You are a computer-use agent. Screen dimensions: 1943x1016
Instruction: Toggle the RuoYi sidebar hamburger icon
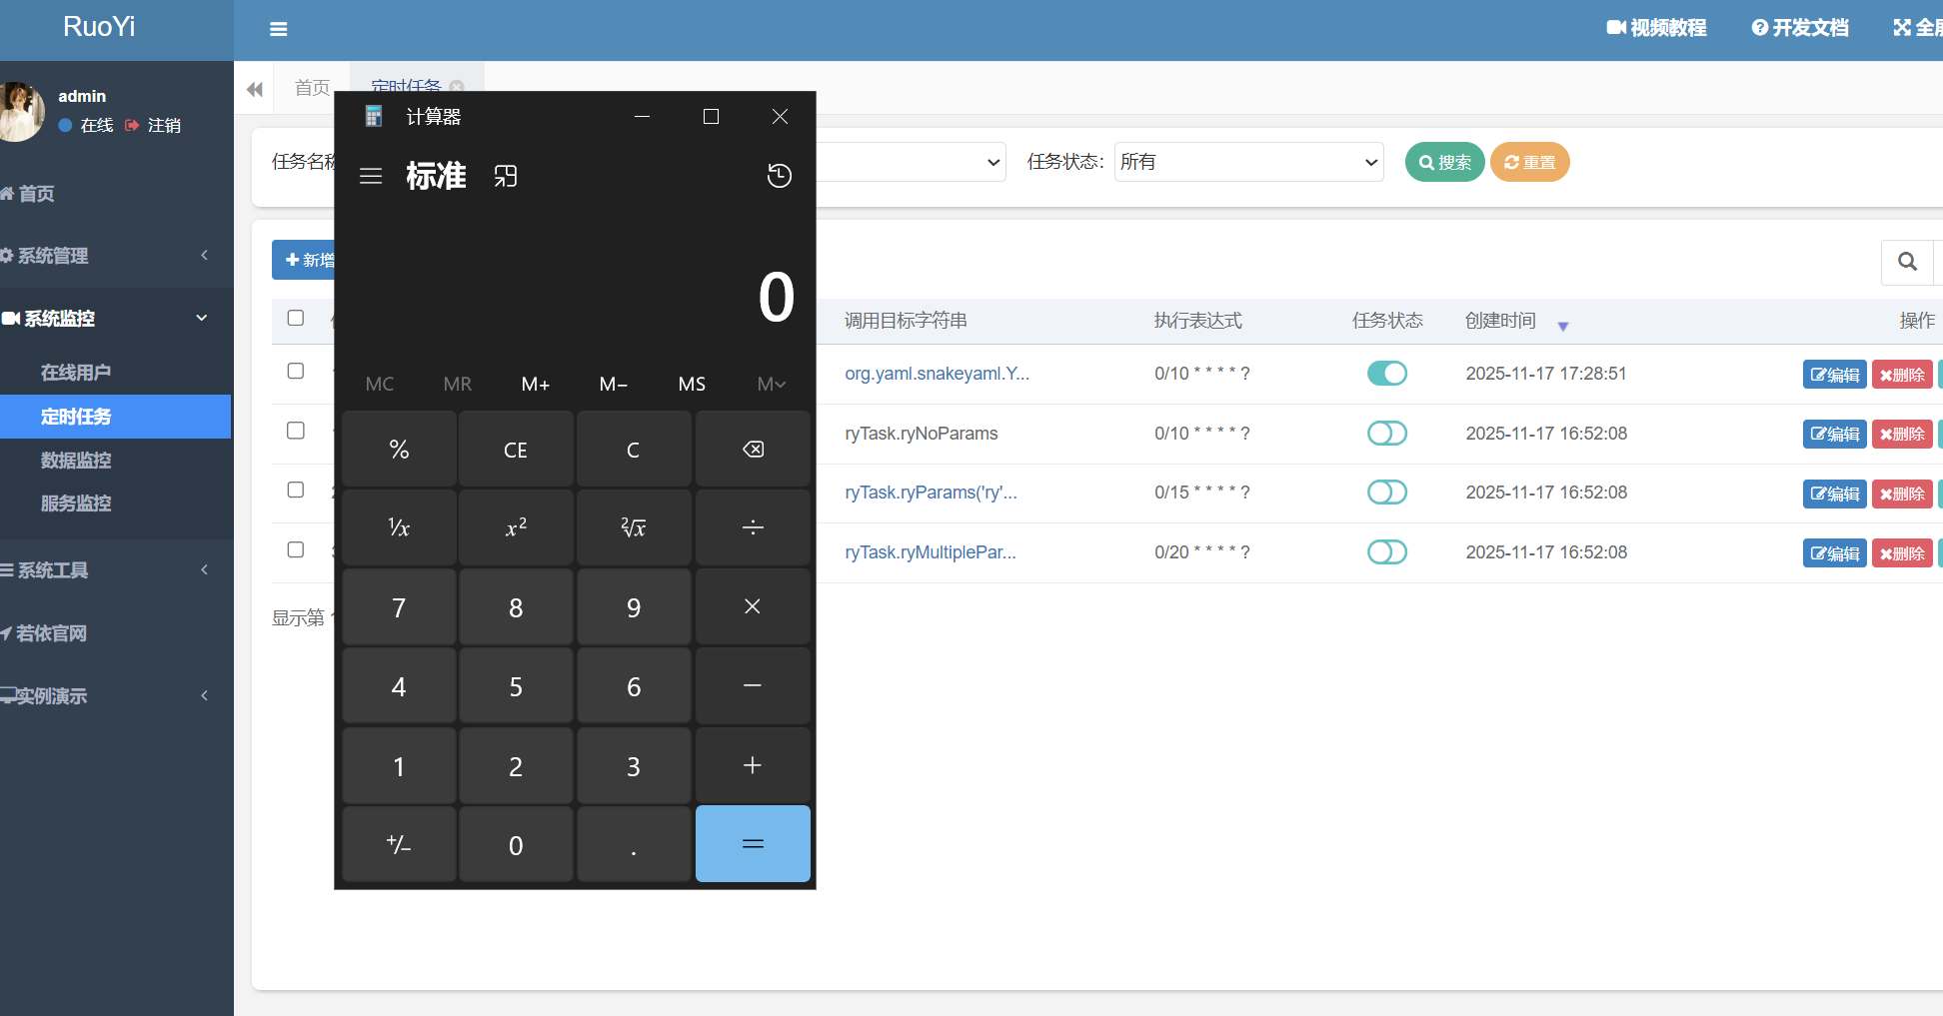279,29
